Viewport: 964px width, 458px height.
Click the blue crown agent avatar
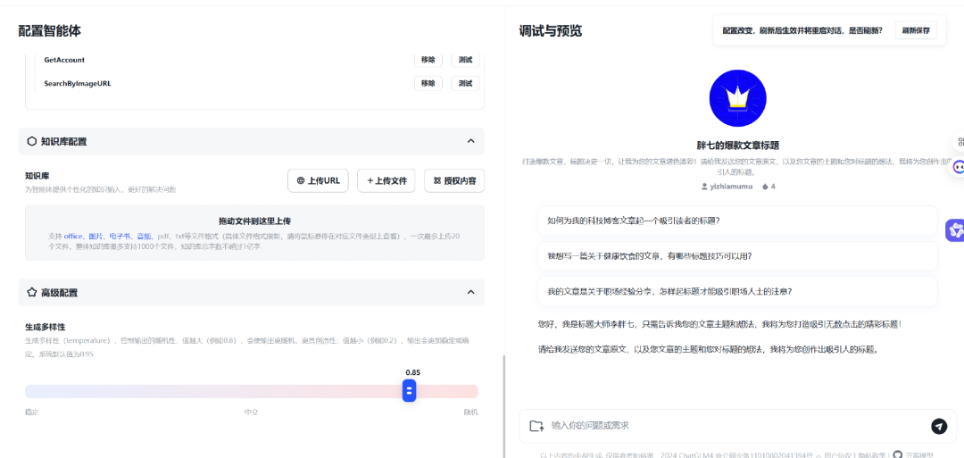[738, 98]
